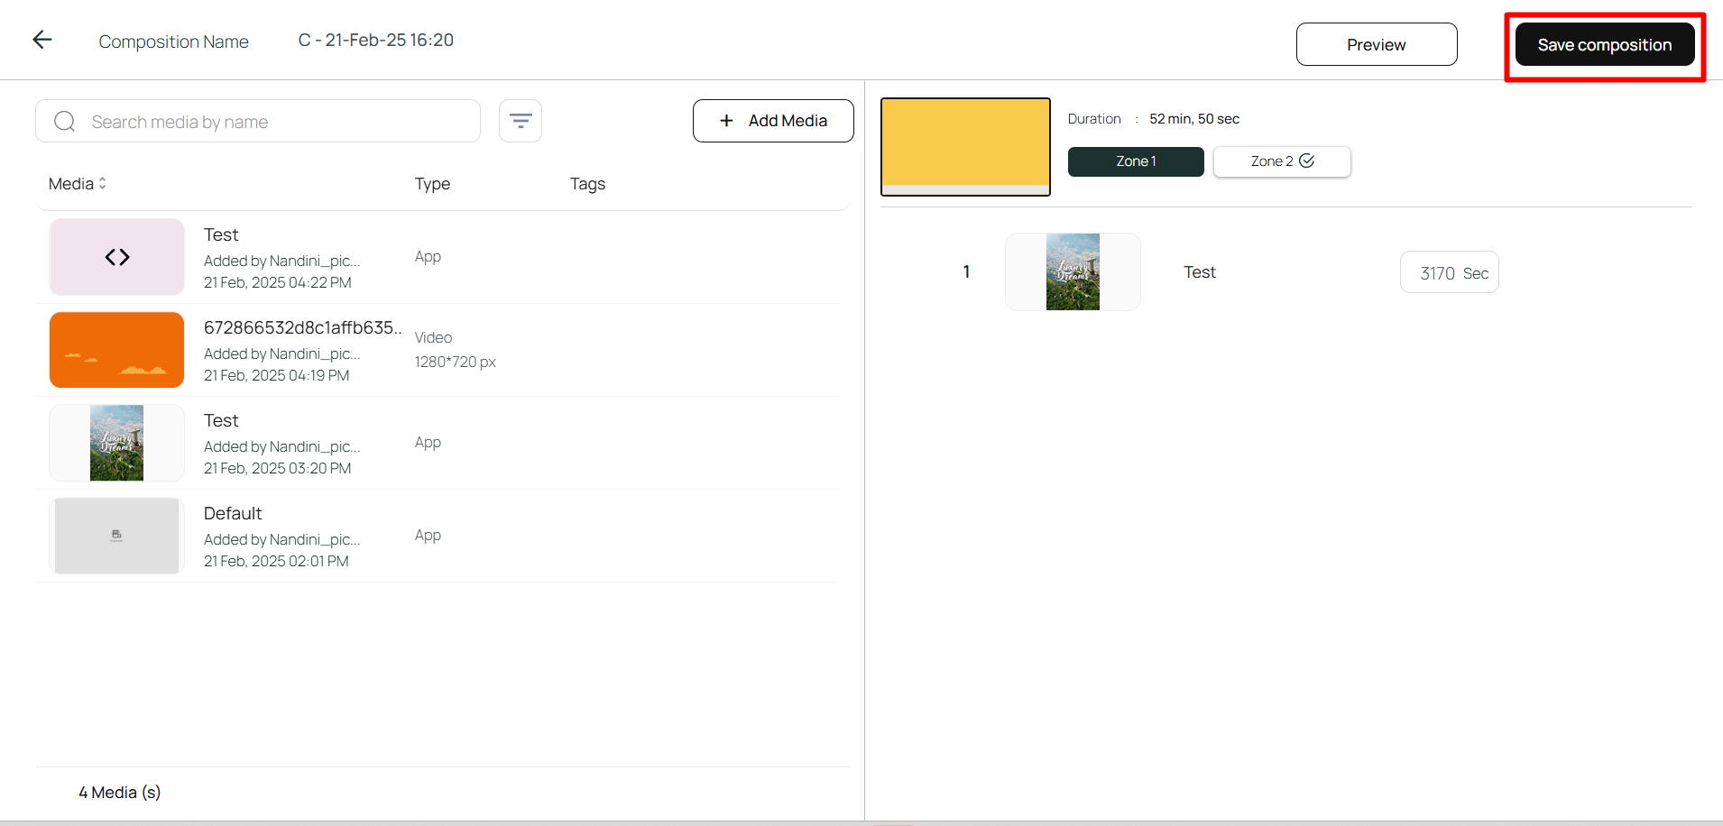Click the search magnifier icon
Viewport: 1723px width, 826px height.
pyautogui.click(x=65, y=122)
